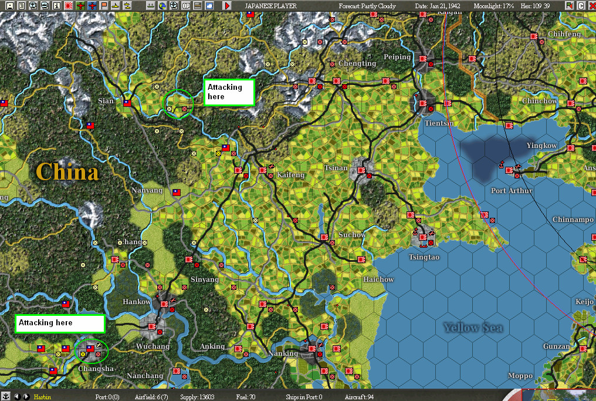This screenshot has height=401, width=596.
Task: Click the 'Hex: 109 39' readout
Action: pos(535,6)
